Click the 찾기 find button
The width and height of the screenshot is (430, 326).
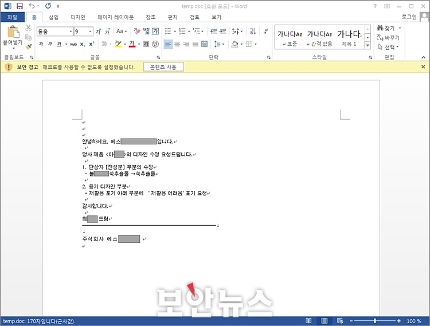pyautogui.click(x=386, y=28)
